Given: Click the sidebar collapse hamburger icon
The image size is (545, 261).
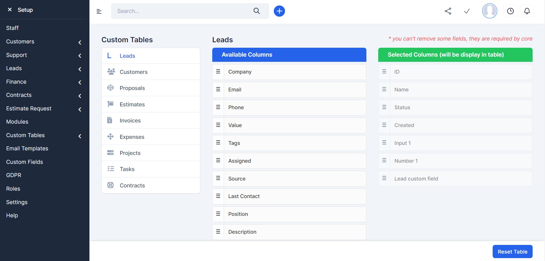Looking at the screenshot, I should [99, 11].
